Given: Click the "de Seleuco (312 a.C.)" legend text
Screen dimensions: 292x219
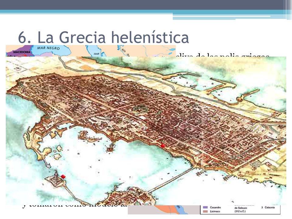Looking at the screenshot, I should [x=241, y=210].
